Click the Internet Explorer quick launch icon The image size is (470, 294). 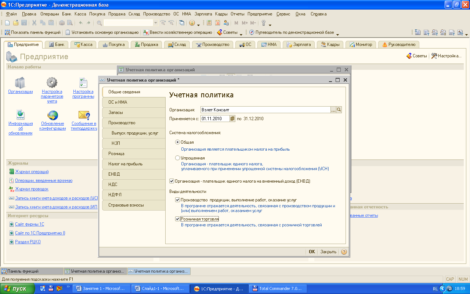[43, 288]
